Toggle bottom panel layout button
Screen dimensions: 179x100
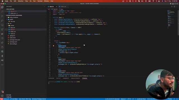click(x=173, y=4)
